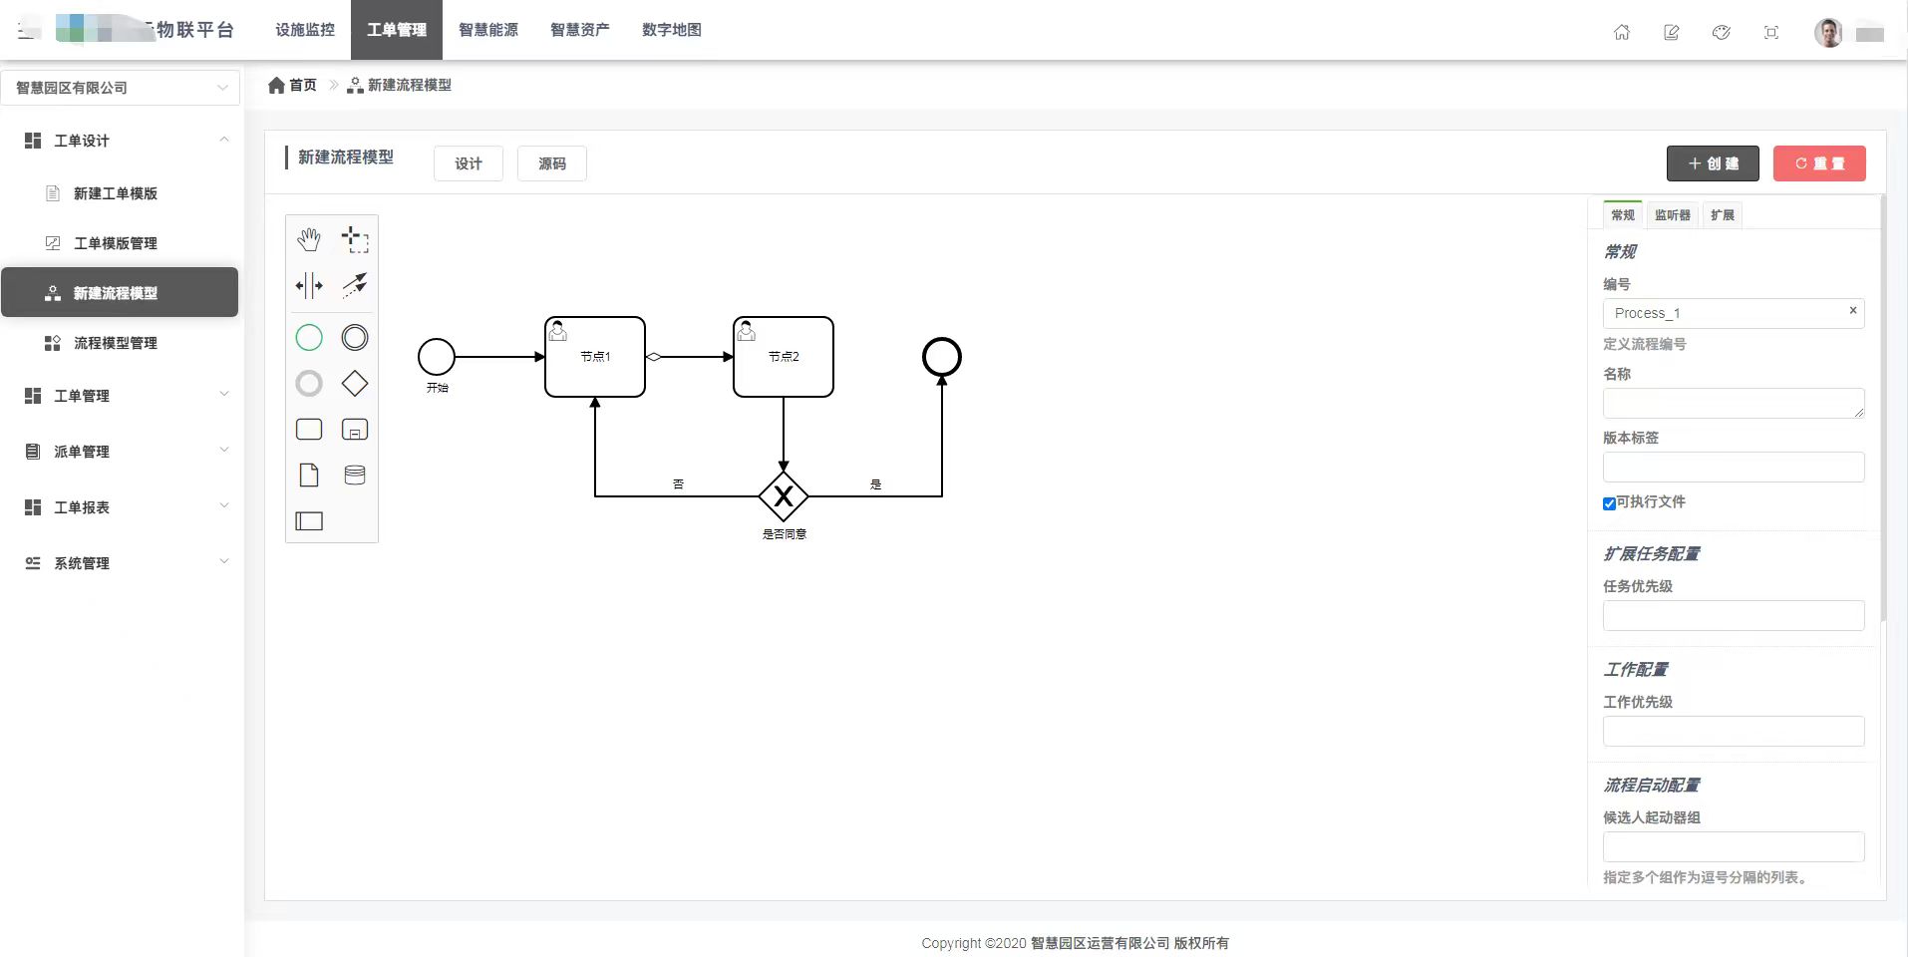Clear the Process_1 编号 field with the x
The image size is (1908, 957).
point(1853,311)
